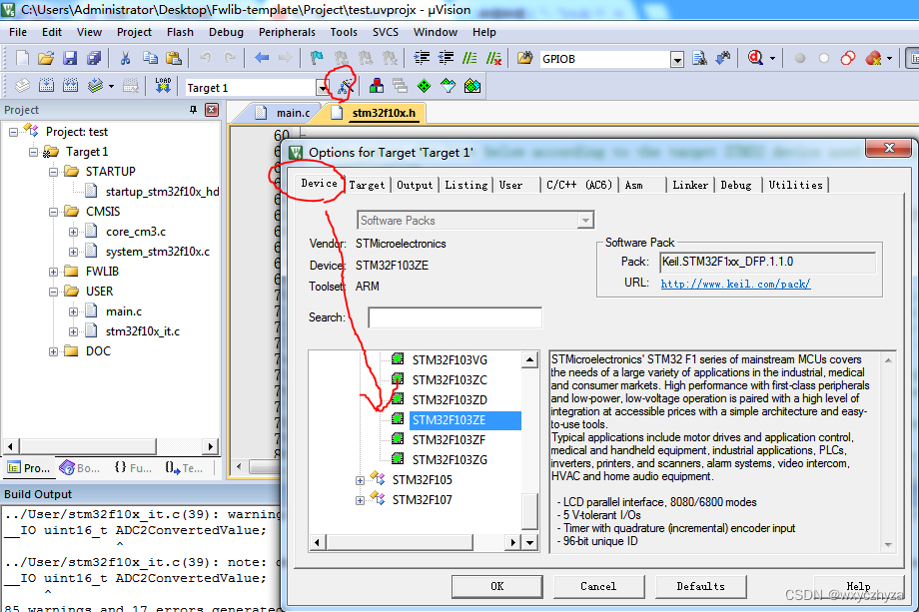Screen dimensions: 919x612
Task: Expand the DOC folder
Action: pyautogui.click(x=53, y=352)
